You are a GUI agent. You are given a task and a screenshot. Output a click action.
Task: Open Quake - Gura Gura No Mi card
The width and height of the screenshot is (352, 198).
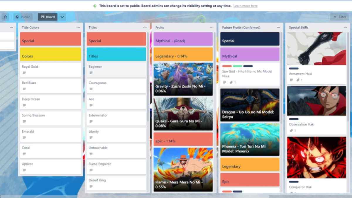click(183, 114)
